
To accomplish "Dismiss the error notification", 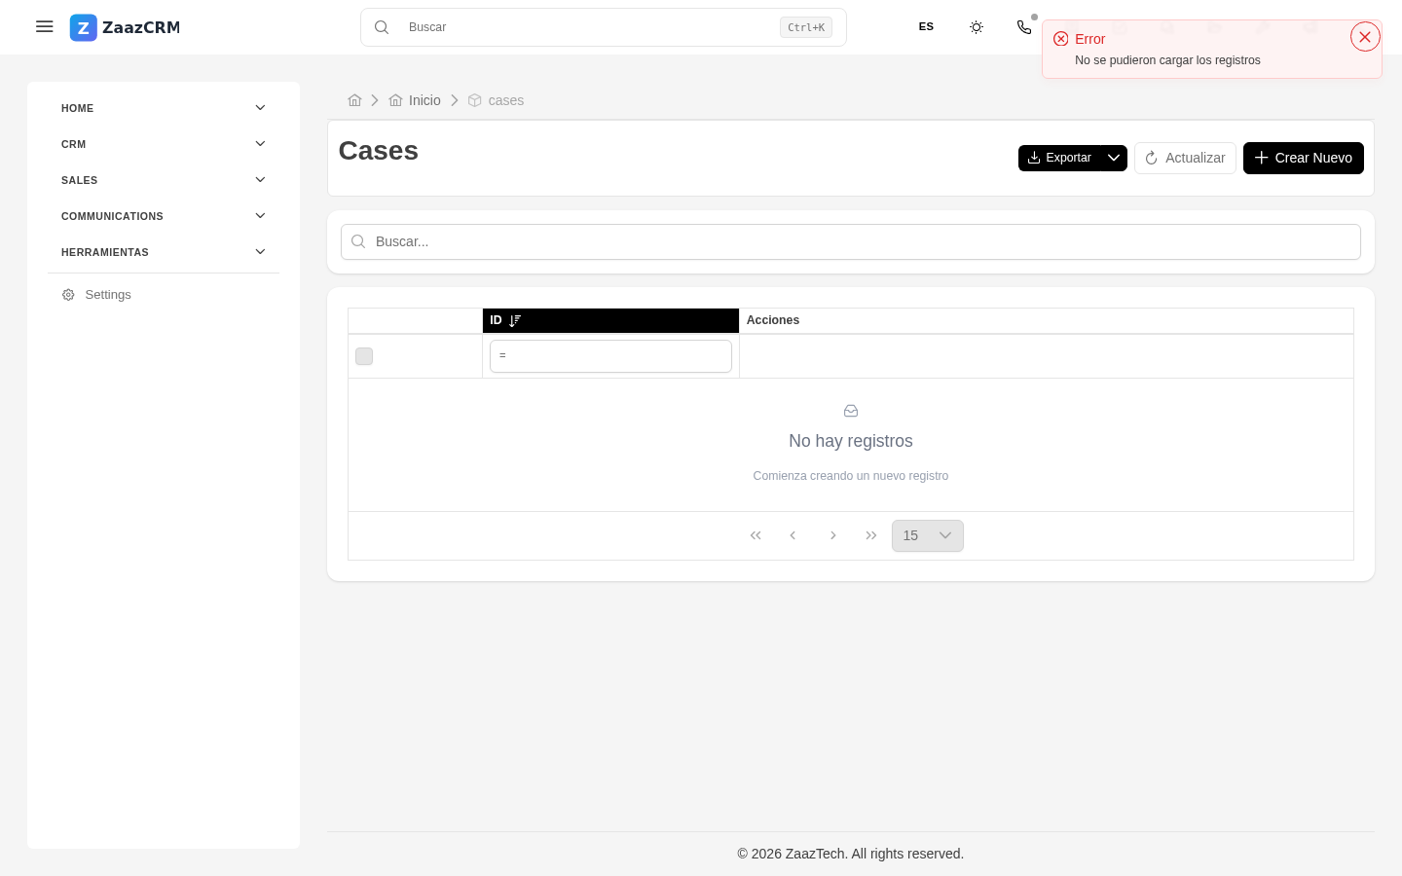I will coord(1365,37).
